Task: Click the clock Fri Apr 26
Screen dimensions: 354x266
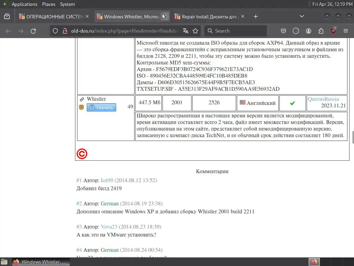Action: 332,4
